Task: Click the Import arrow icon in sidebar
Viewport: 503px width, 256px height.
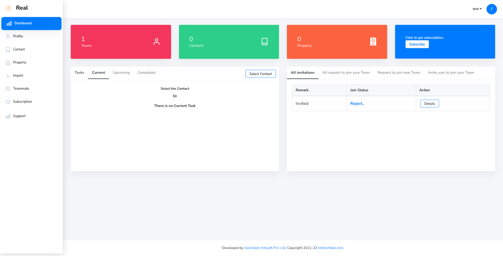Action: (x=8, y=76)
